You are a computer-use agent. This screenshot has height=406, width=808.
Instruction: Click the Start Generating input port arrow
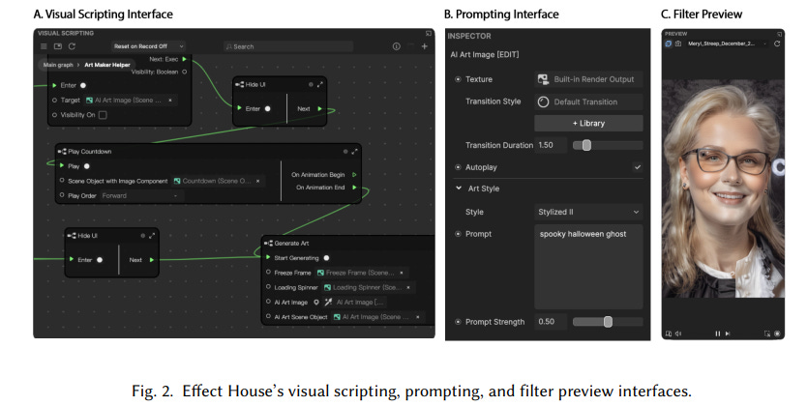(268, 257)
